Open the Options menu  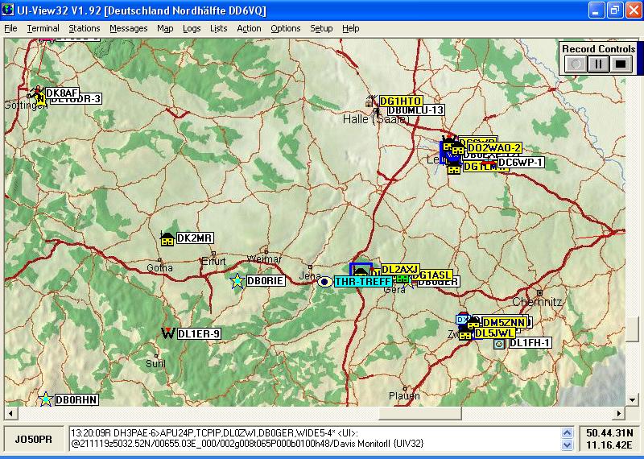click(286, 28)
